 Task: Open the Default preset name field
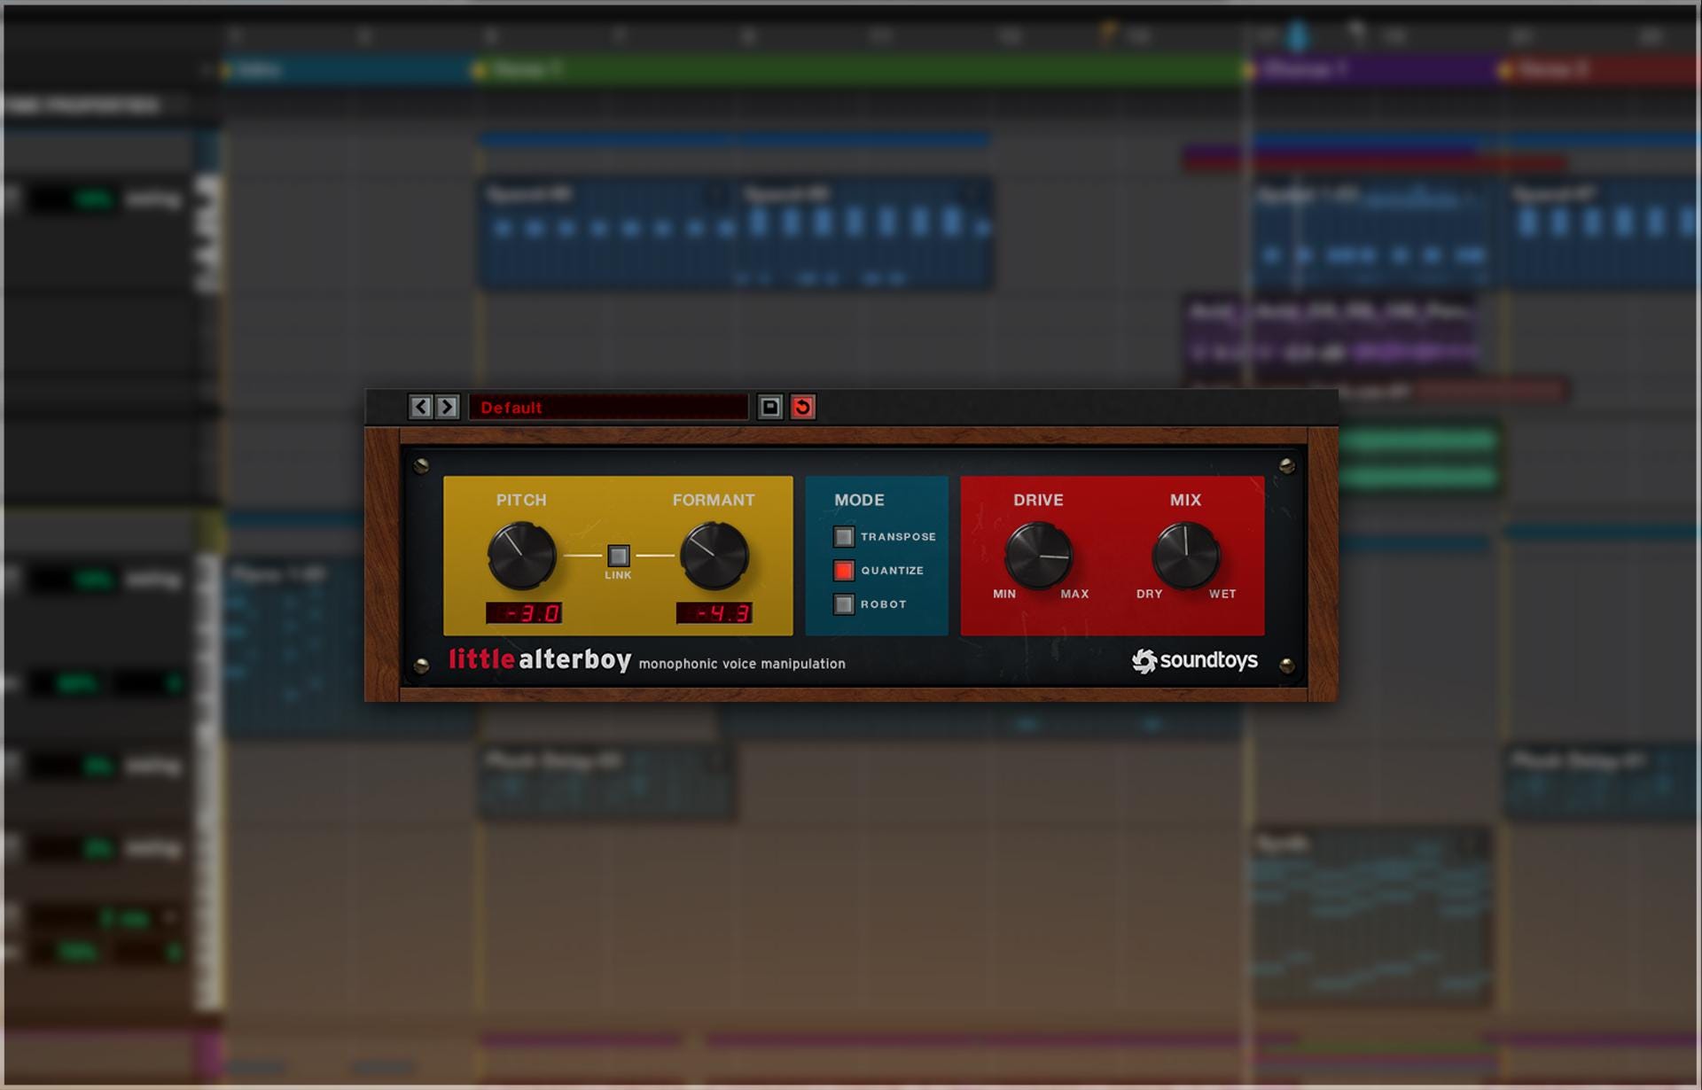pos(608,407)
